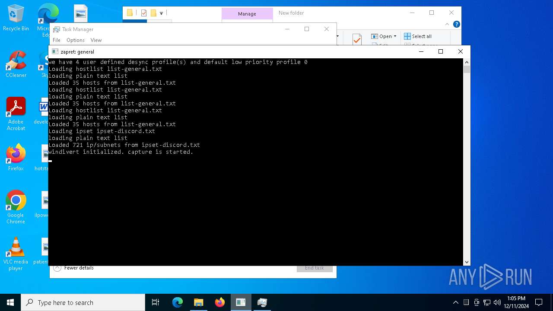Show hidden system tray icons

coord(455,302)
